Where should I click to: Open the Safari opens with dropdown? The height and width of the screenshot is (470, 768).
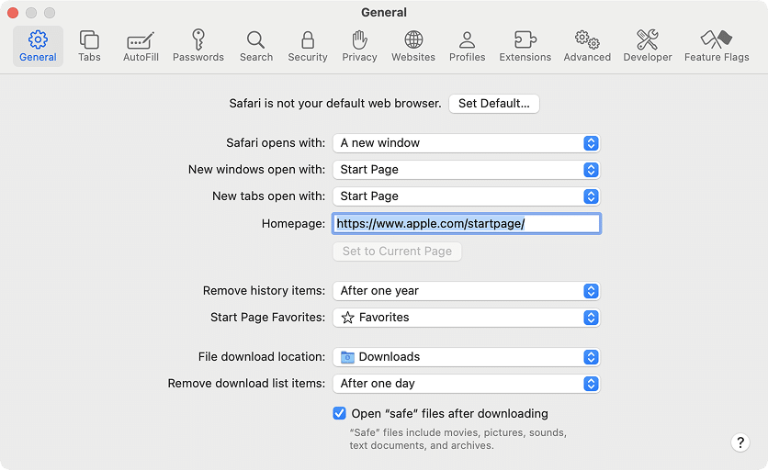click(467, 143)
